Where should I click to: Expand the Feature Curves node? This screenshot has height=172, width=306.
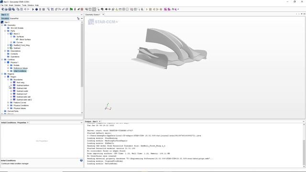[x=8, y=102]
